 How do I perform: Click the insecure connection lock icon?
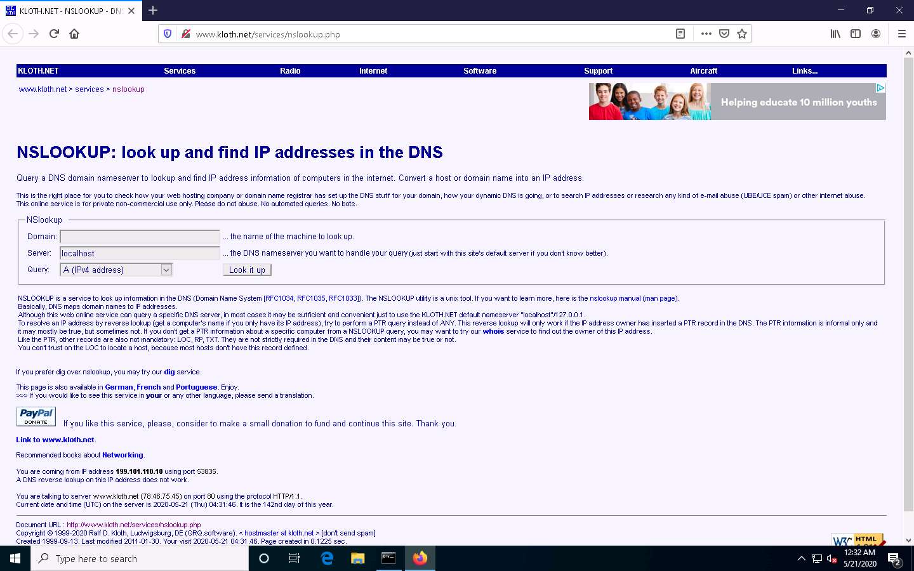185,34
